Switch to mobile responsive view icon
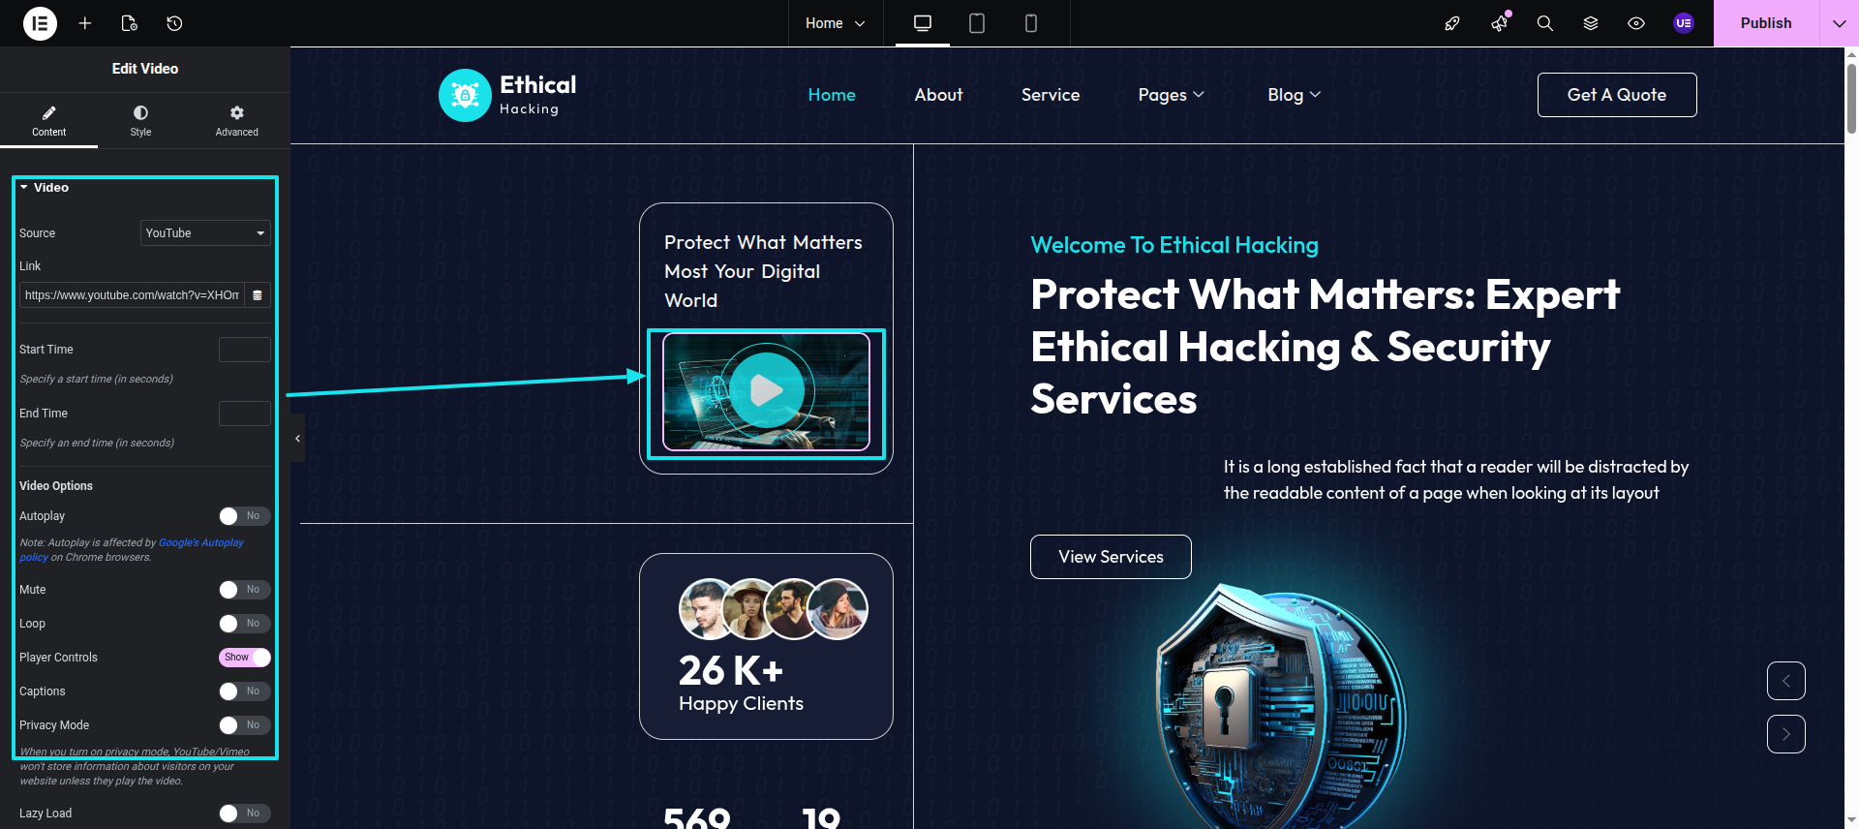This screenshot has height=829, width=1859. click(x=1031, y=23)
